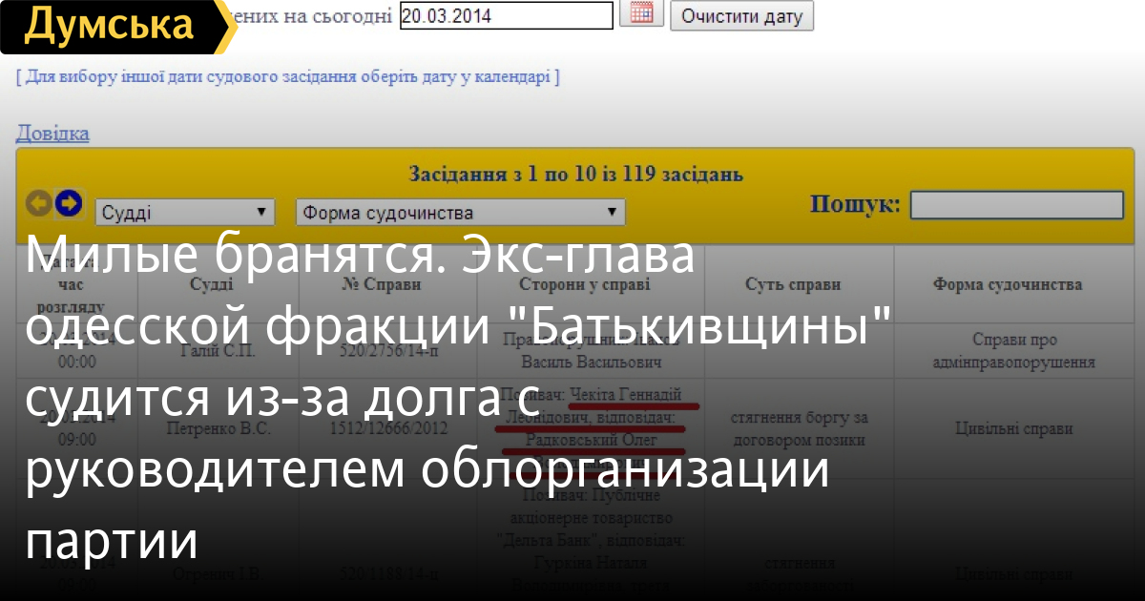Viewport: 1145px width, 601px height.
Task: Sort by the Суть справи column
Action: coord(793,284)
